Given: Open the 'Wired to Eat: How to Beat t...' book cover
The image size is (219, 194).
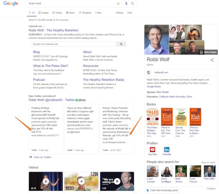Looking at the screenshot, I should coord(195,117).
